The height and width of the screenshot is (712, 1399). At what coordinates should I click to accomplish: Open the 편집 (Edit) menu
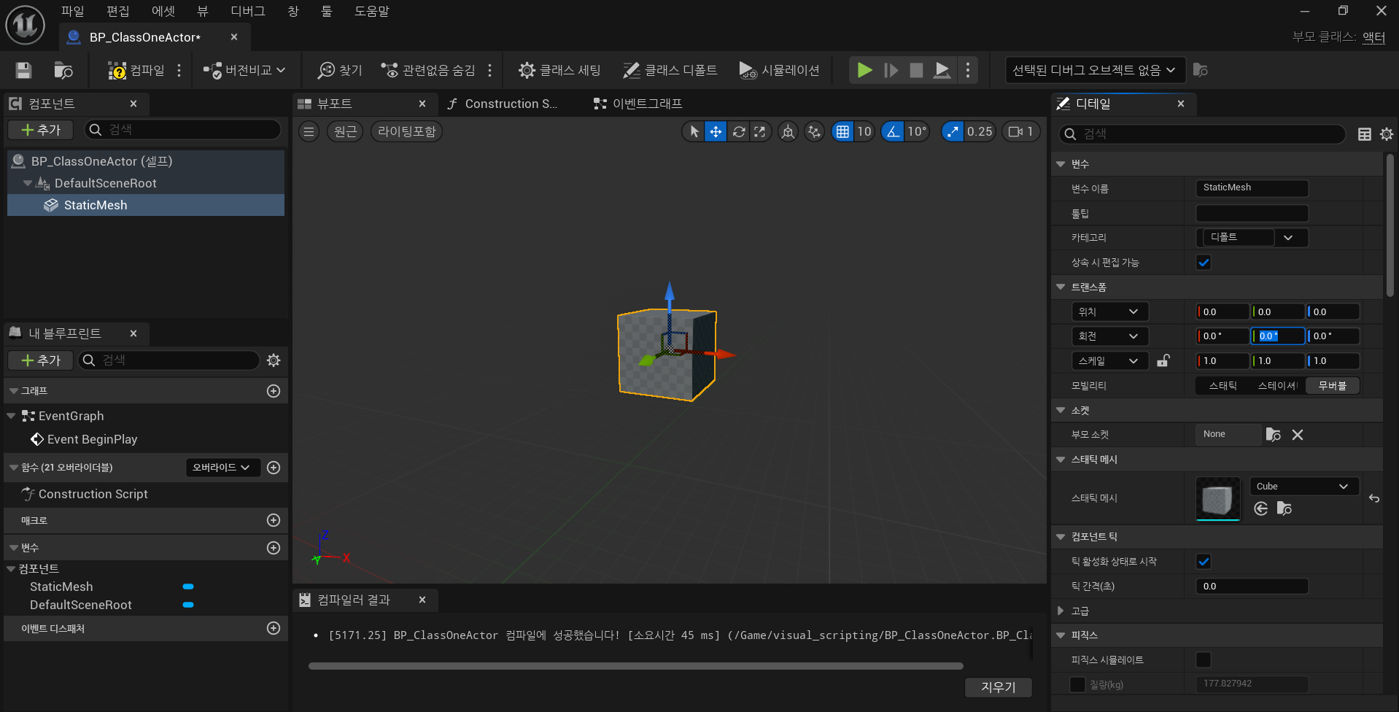117,11
